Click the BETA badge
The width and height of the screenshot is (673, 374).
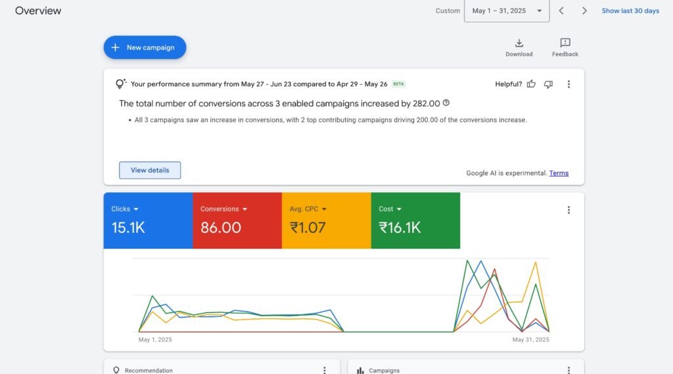tap(398, 84)
